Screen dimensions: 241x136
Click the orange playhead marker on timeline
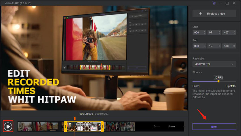click(x=75, y=118)
